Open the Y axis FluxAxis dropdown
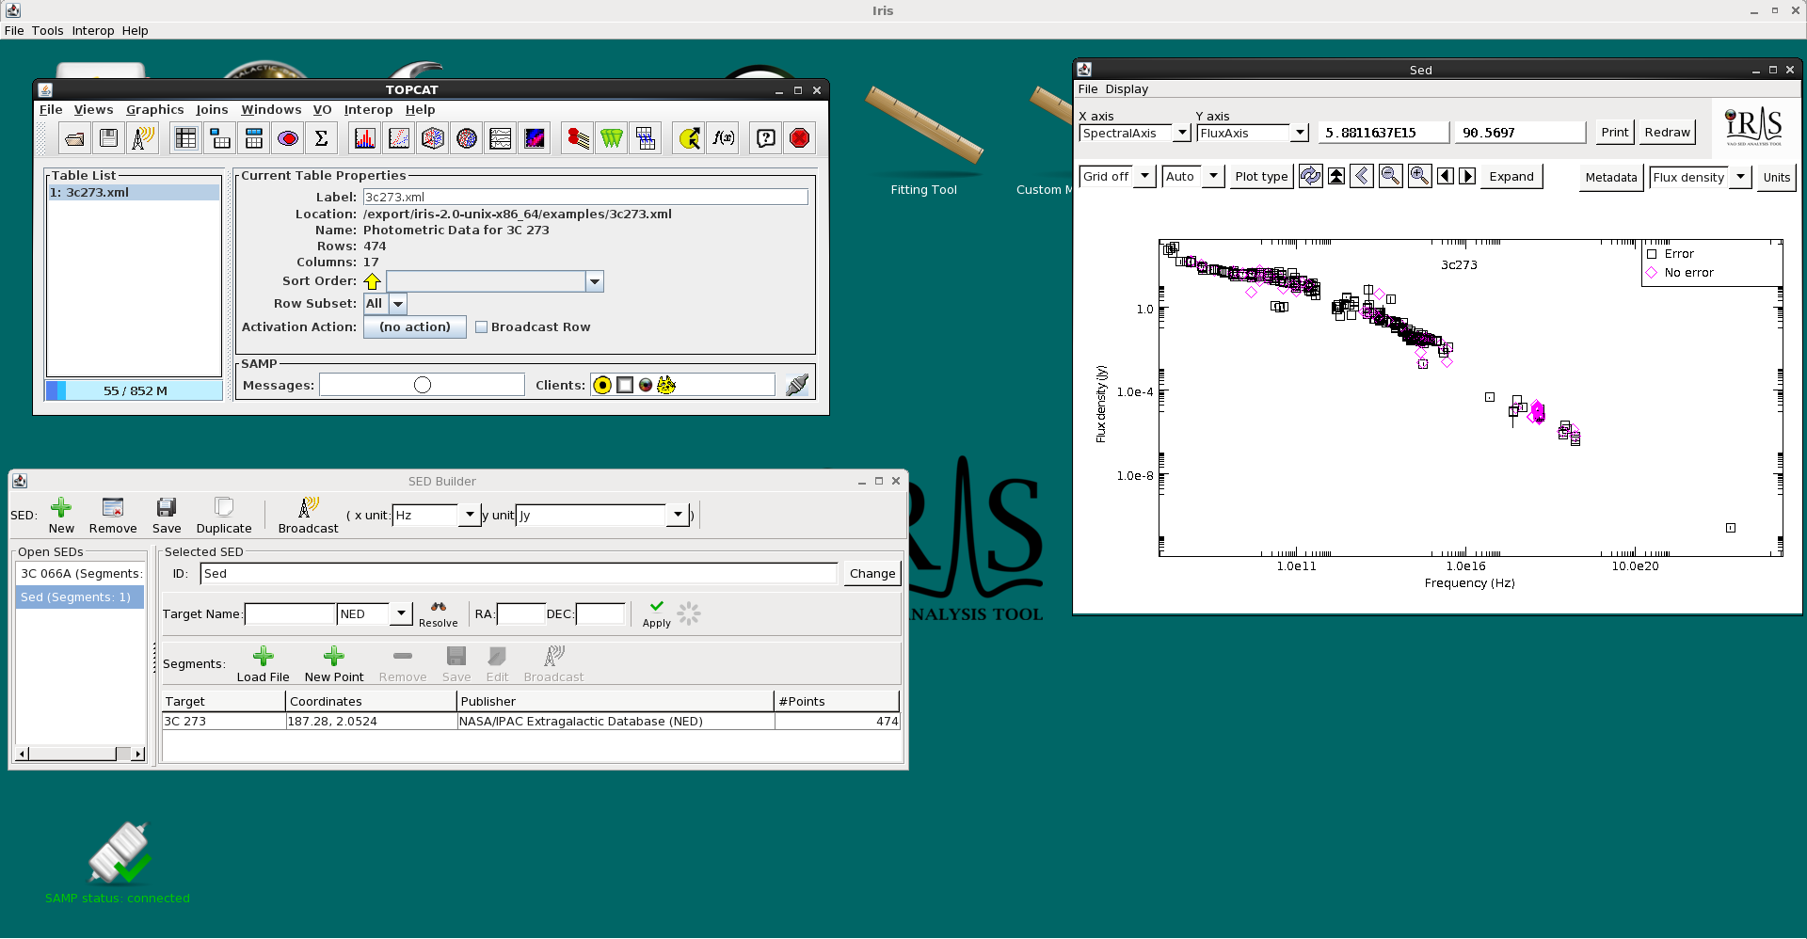1807x939 pixels. point(1300,133)
